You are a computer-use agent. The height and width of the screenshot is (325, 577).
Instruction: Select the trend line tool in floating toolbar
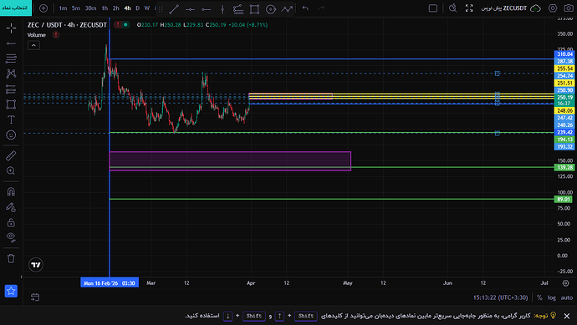[x=174, y=9]
